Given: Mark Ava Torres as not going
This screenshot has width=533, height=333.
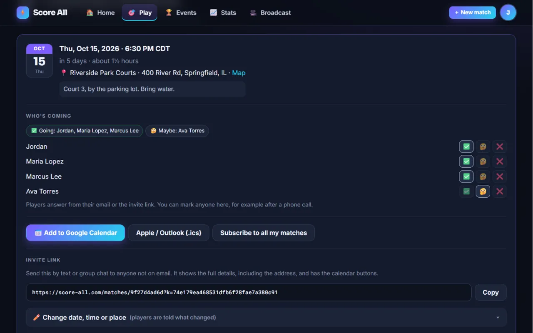Looking at the screenshot, I should click(x=500, y=191).
